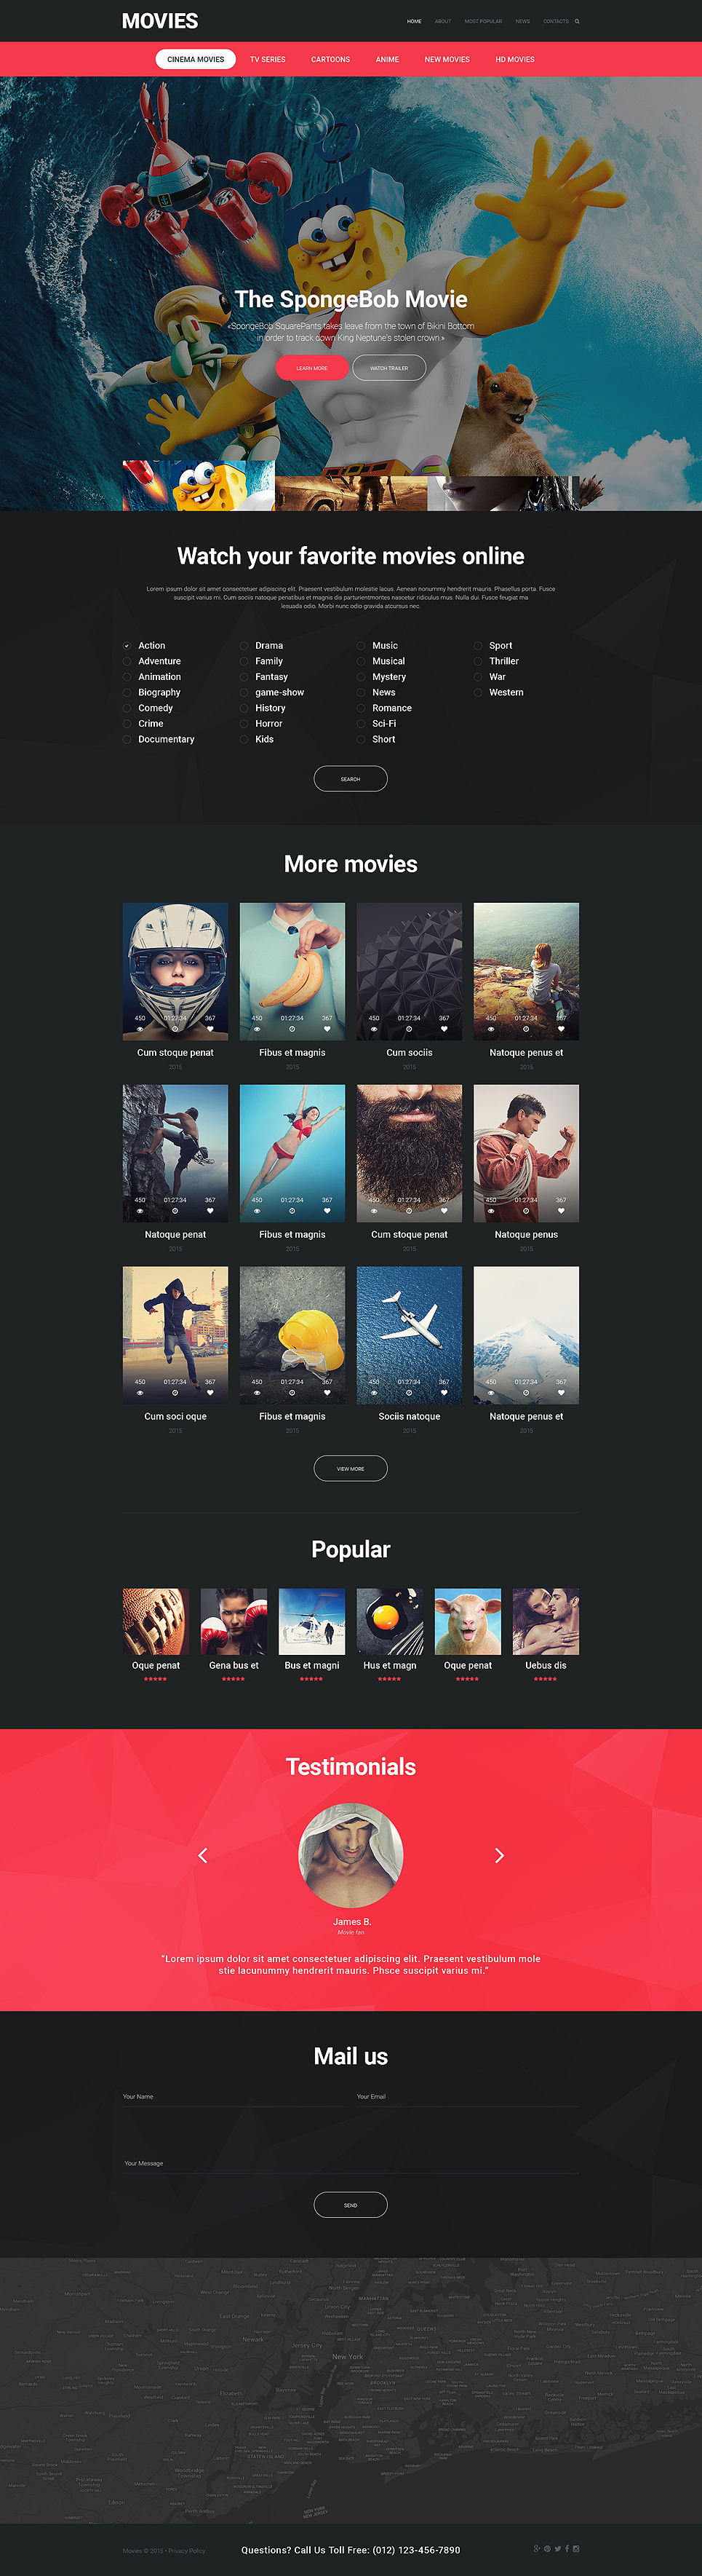702x2576 pixels.
Task: Click the clock icon on Cum sociis card
Action: click(x=408, y=1029)
